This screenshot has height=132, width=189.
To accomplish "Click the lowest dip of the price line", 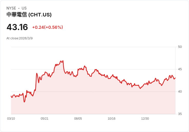I will point(24,102).
